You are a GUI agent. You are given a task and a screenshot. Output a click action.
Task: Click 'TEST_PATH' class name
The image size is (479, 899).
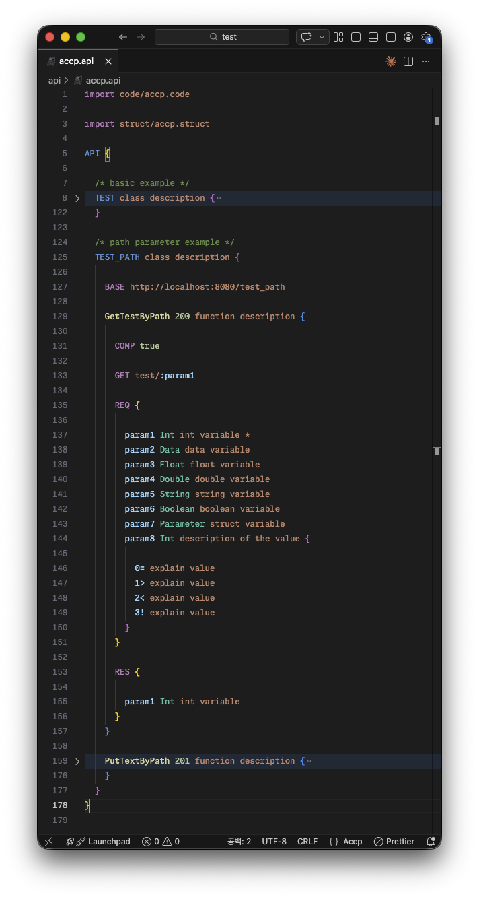[117, 257]
